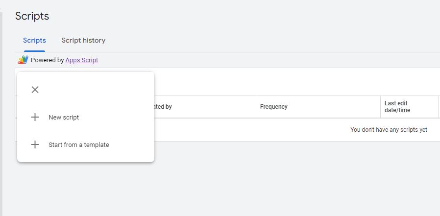This screenshot has width=440, height=216.
Task: Click the divider between Frequency and Last edit columns
Action: click(381, 107)
